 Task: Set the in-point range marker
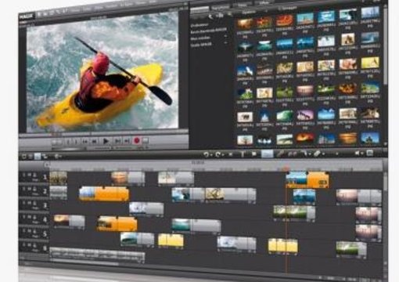click(x=68, y=142)
